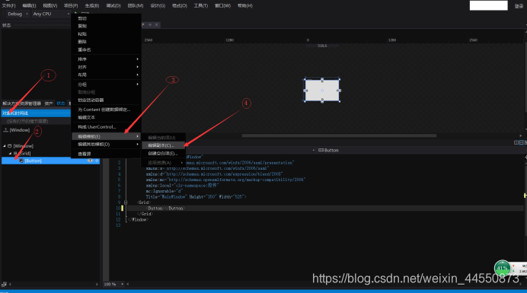Select 创建空白项(E)... in the submenu
Viewport: 527px width, 293px height.
[163, 153]
